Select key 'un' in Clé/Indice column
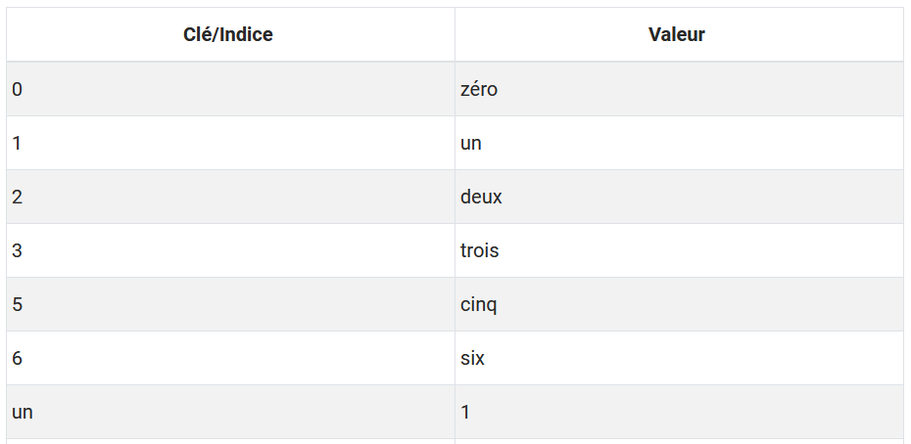Viewport: 911px width, 444px height. pos(23,412)
